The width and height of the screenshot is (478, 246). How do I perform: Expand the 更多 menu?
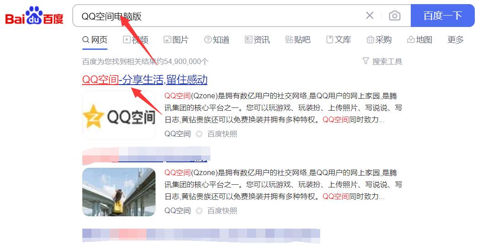[x=456, y=40]
